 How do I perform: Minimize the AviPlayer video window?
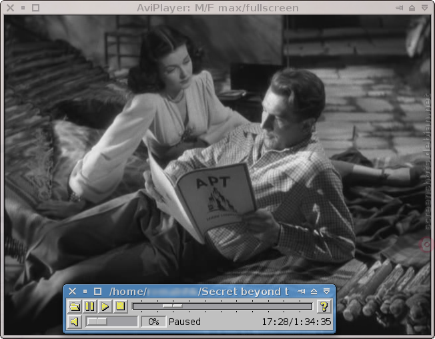pyautogui.click(x=23, y=8)
